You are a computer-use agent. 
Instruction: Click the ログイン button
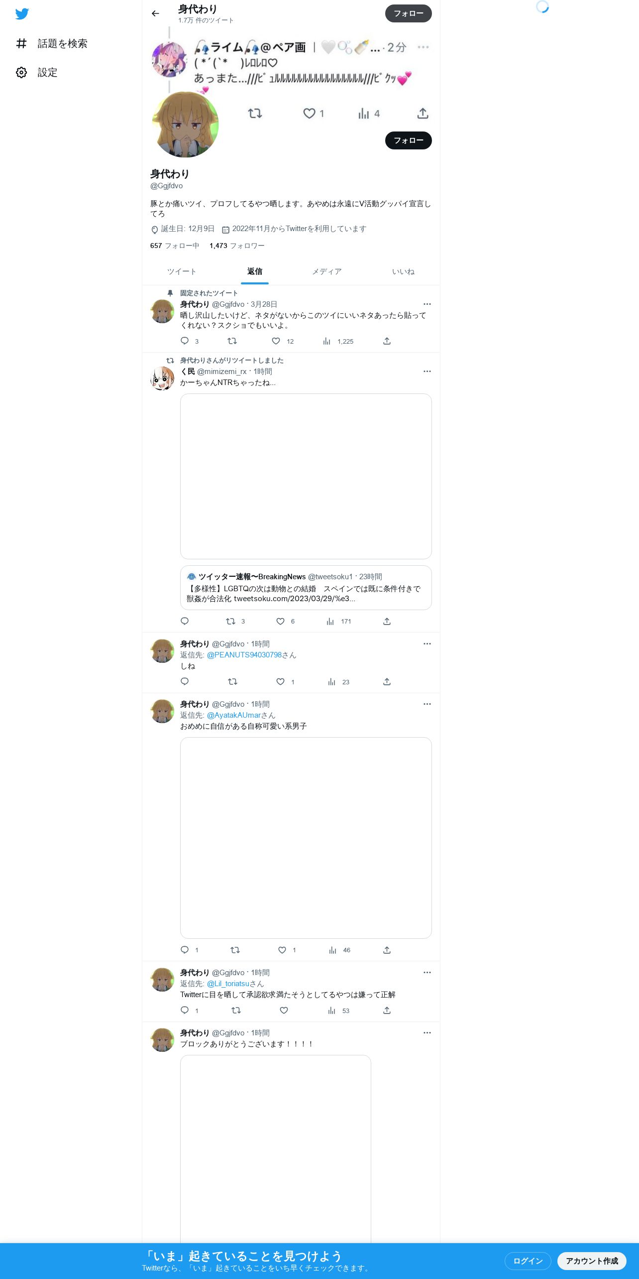tap(528, 1261)
